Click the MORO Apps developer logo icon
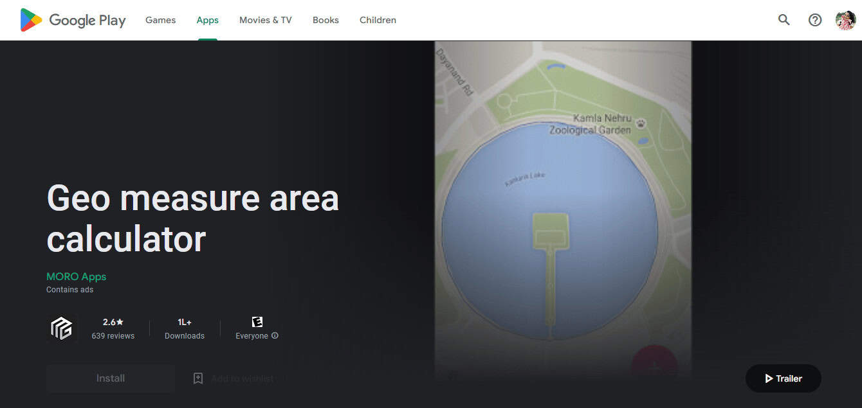The image size is (862, 408). 62,328
